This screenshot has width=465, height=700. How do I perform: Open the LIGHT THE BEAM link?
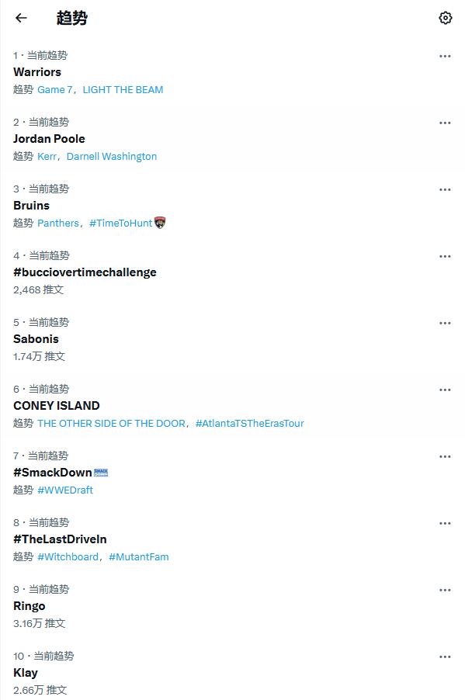[x=123, y=90]
